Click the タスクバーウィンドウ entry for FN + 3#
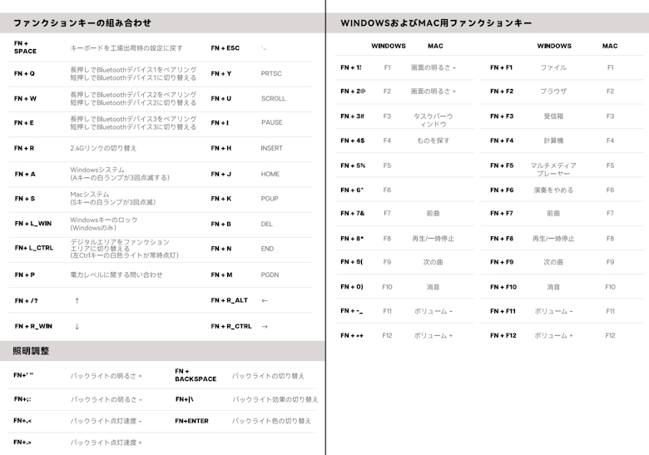 coord(433,120)
